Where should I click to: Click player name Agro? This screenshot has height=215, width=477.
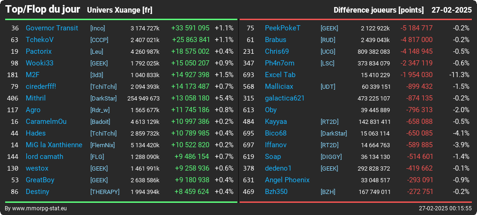pos(33,110)
